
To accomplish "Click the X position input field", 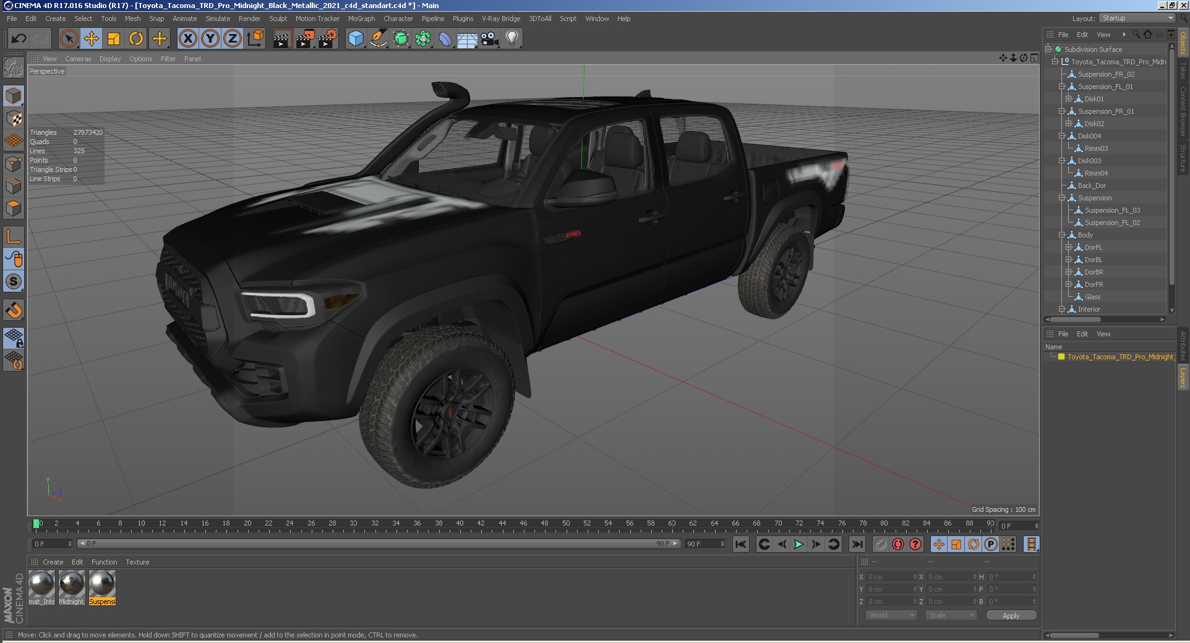I will pyautogui.click(x=892, y=577).
